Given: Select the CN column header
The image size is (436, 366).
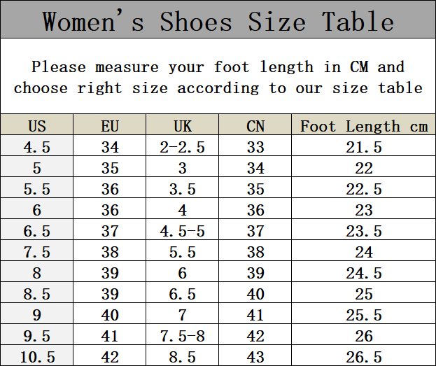Looking at the screenshot, I should 255,127.
